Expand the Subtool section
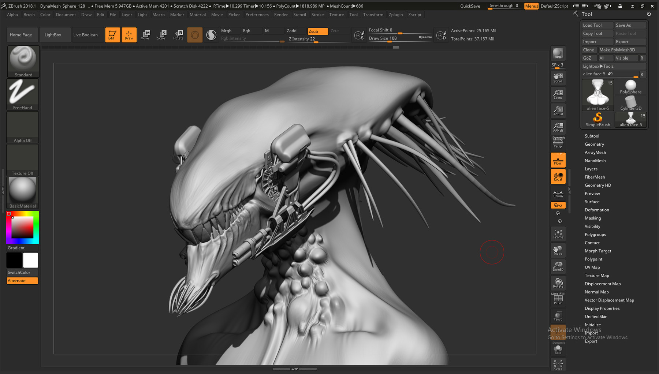Viewport: 659px width, 374px height. (x=592, y=136)
